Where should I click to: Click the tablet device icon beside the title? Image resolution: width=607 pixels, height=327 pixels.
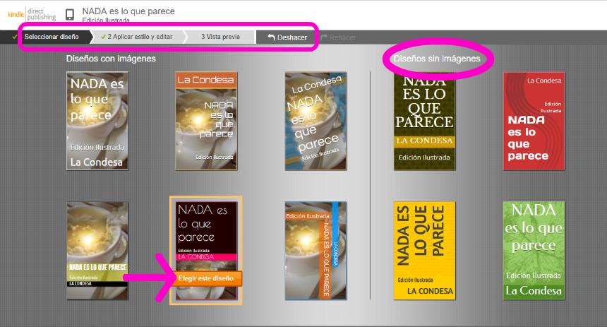click(70, 15)
